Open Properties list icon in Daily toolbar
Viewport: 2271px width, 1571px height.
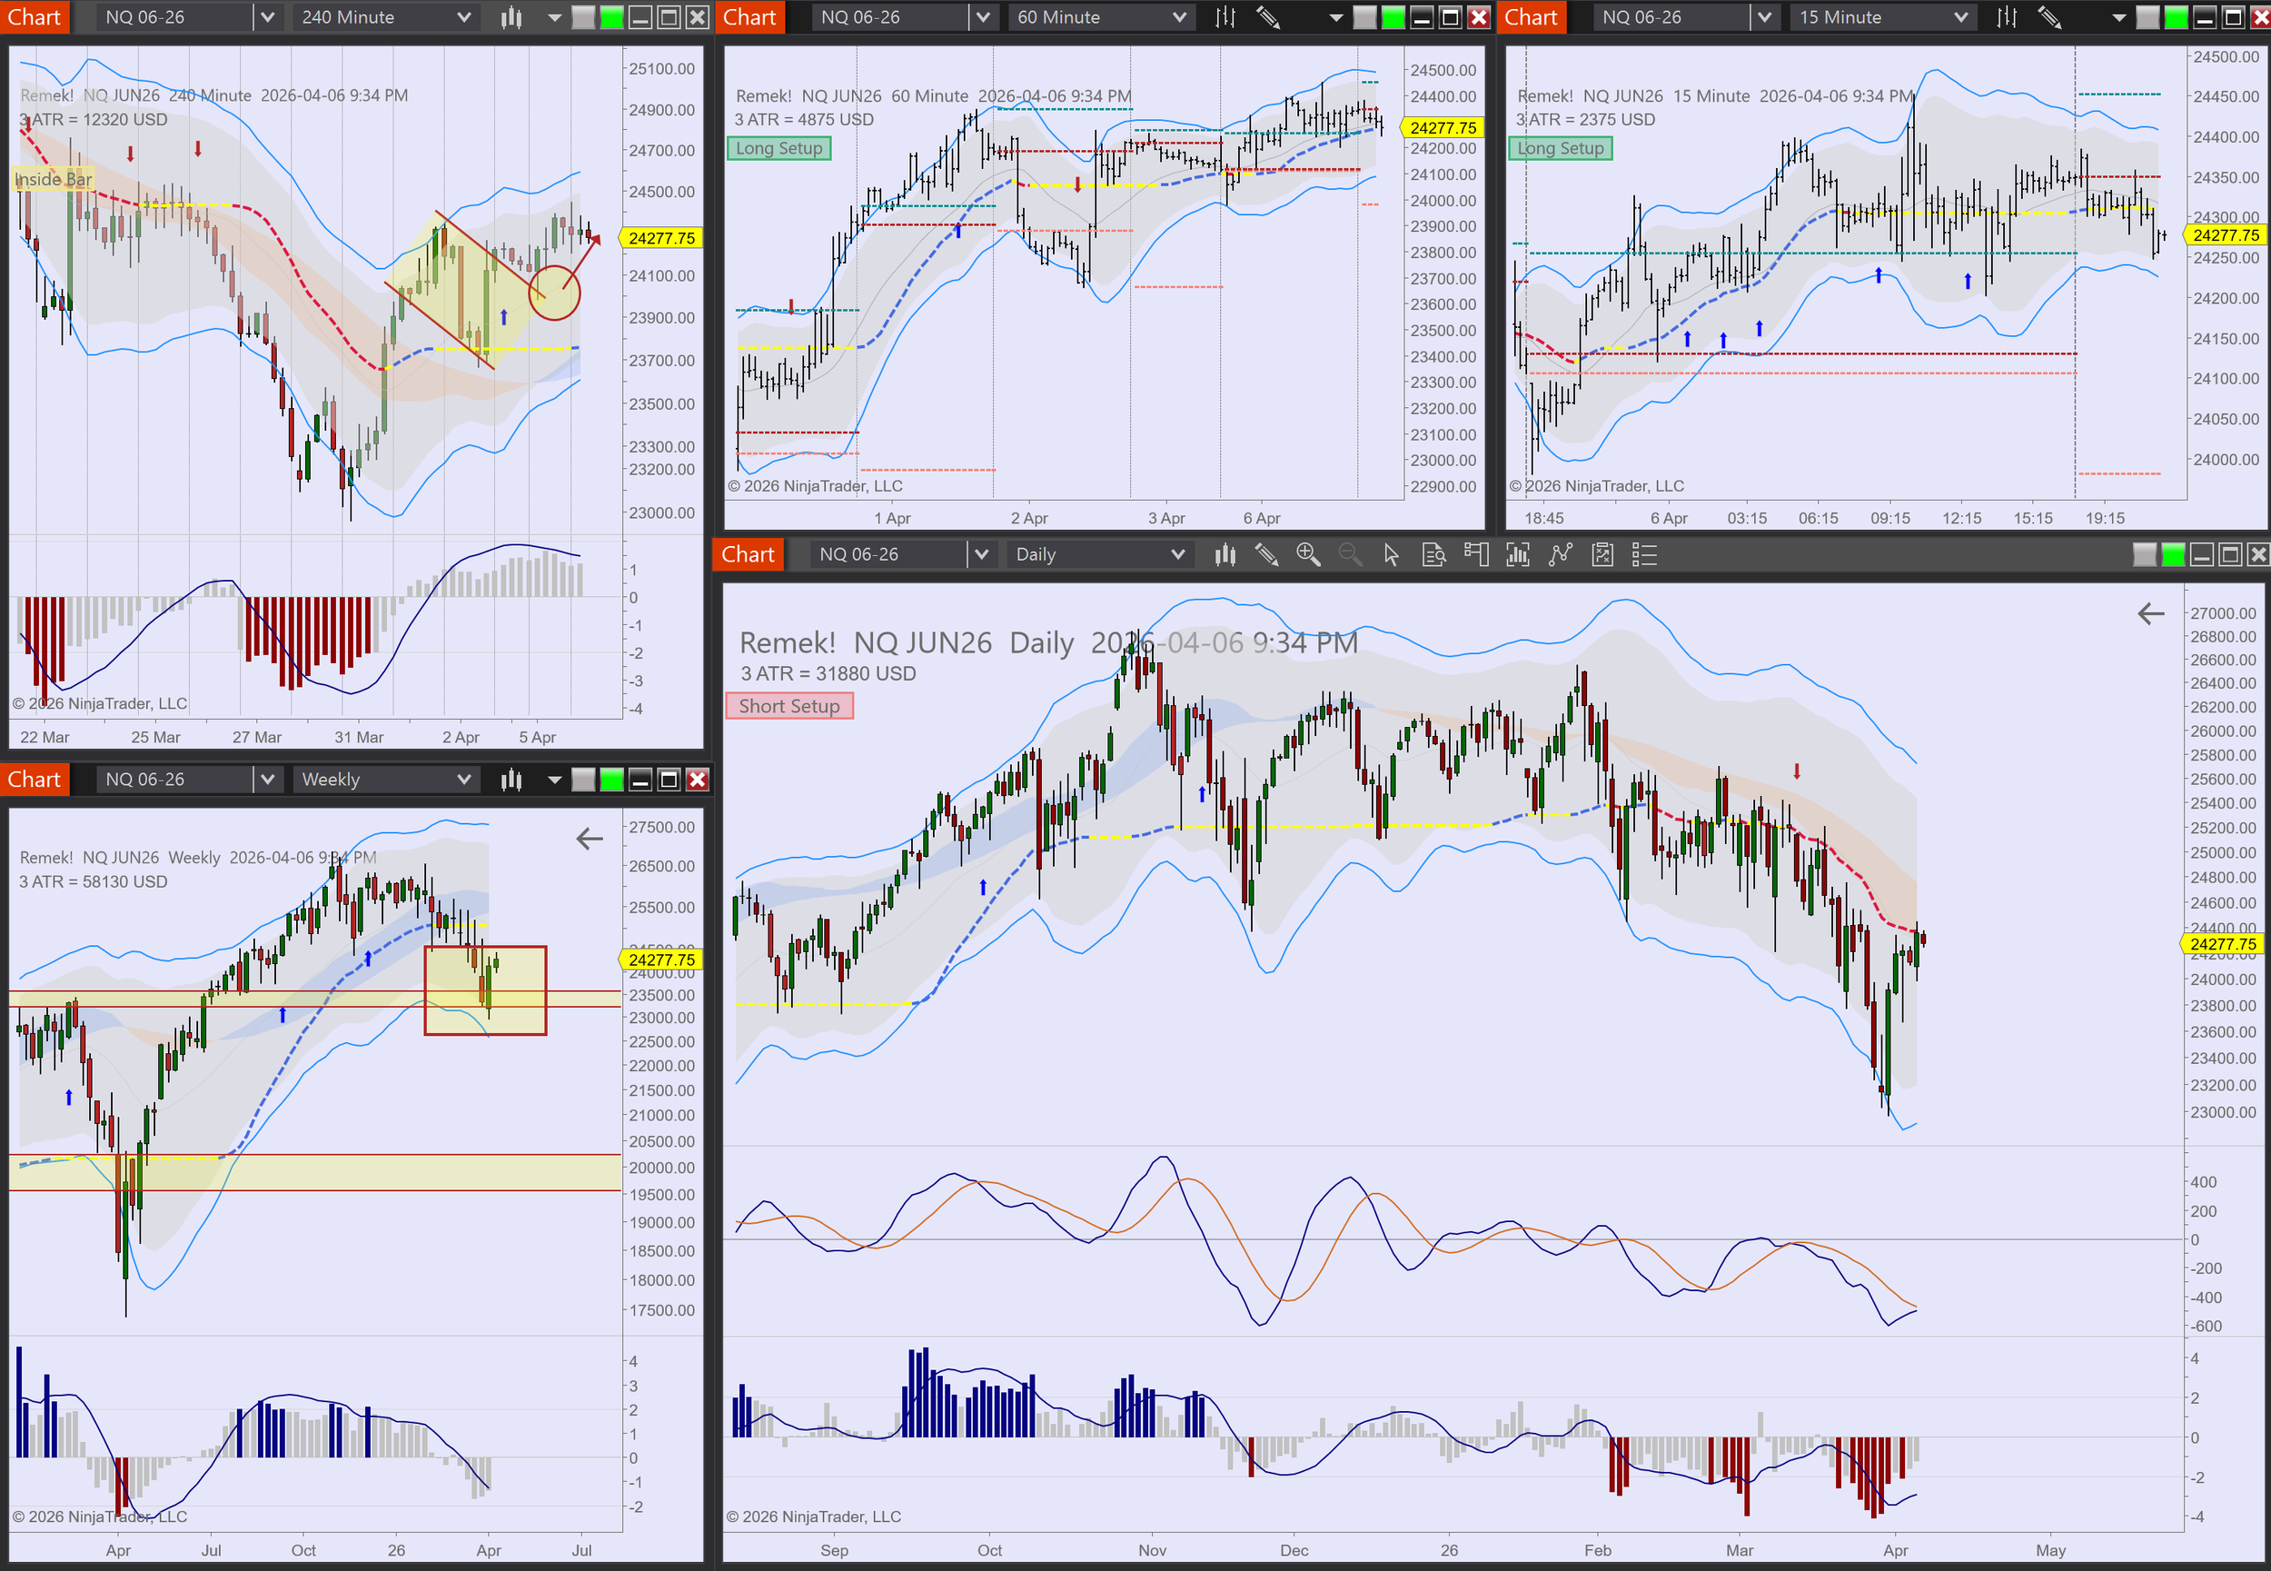tap(1644, 555)
